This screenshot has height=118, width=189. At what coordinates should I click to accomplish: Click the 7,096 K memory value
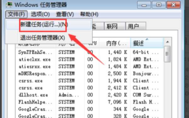[117, 102]
